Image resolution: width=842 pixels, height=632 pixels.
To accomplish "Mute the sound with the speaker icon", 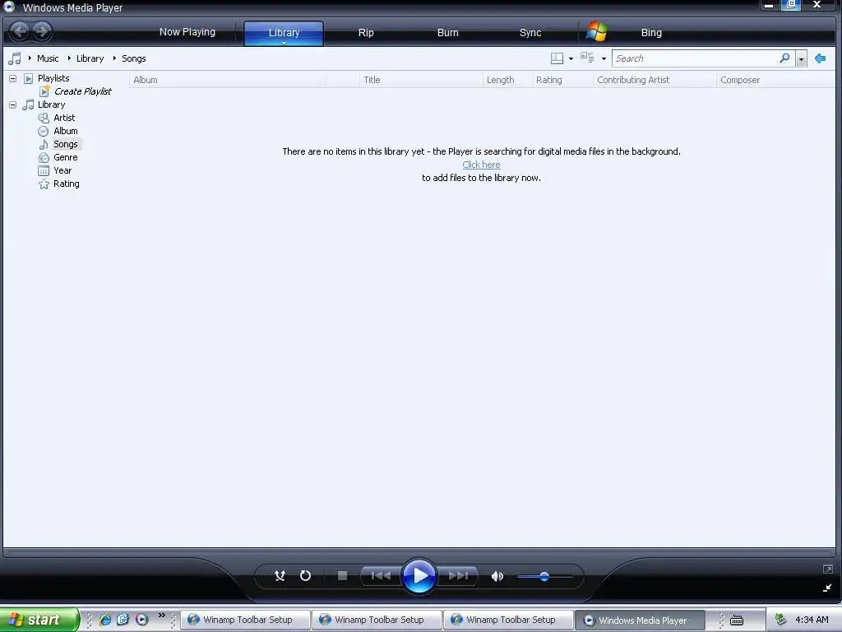I will (x=497, y=576).
